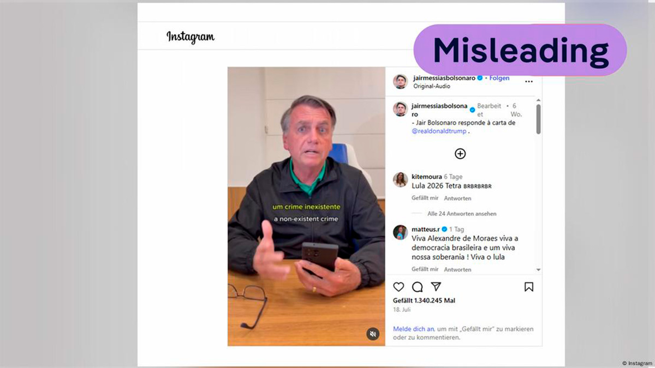Click the comments scrollbar up arrow
This screenshot has width=655, height=368.
click(539, 100)
